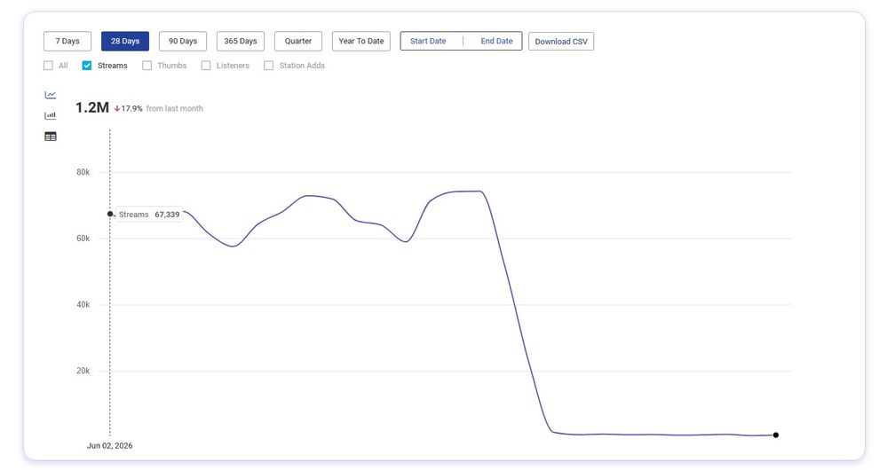Image resolution: width=887 pixels, height=470 pixels.
Task: Enable the Thumbs checkbox
Action: click(x=147, y=66)
